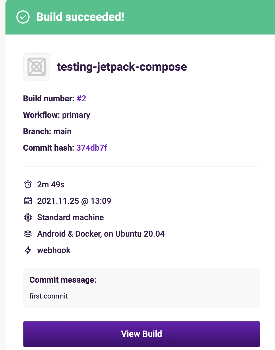Click the lightning bolt trigger icon
This screenshot has width=275, height=350.
28,250
